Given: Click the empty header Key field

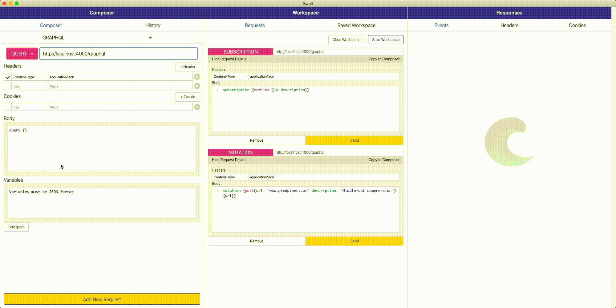Looking at the screenshot, I should coord(30,86).
